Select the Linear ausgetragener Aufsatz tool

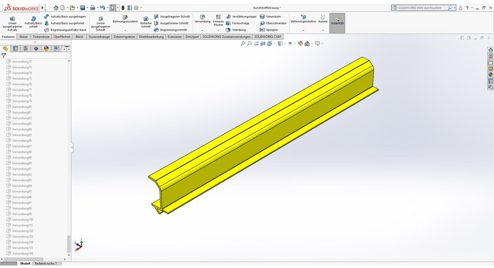click(x=12, y=24)
